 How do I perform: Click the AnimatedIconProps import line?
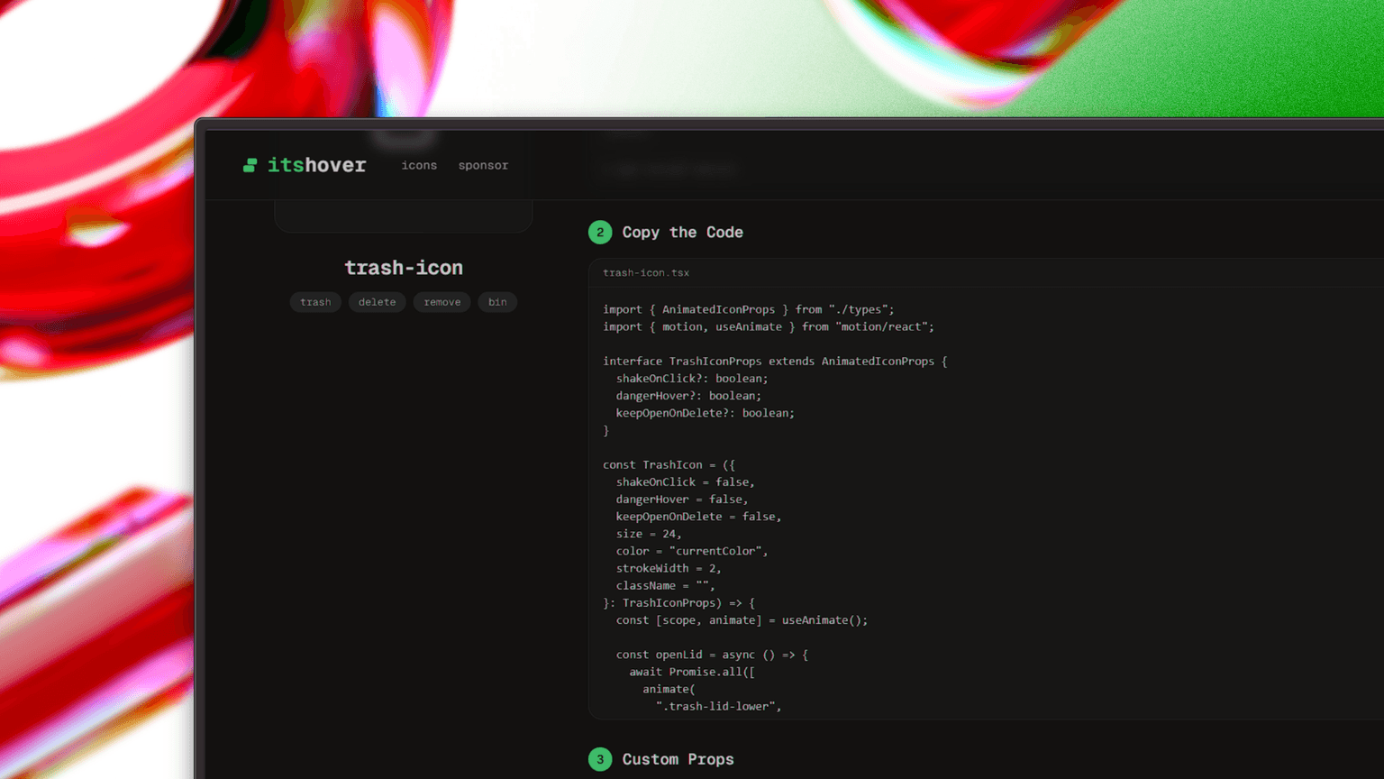[748, 309]
